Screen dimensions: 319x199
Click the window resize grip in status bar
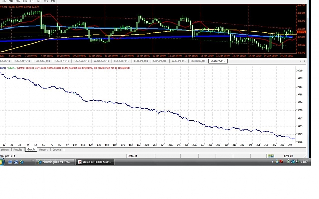coord(305,156)
